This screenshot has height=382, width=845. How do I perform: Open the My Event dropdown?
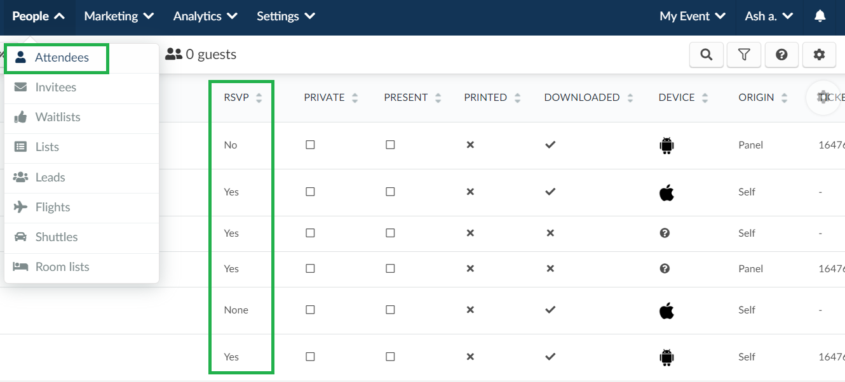[x=693, y=16]
